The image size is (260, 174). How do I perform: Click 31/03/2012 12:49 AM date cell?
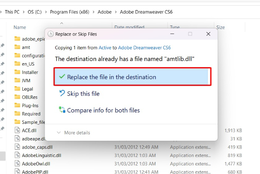[x=136, y=147]
